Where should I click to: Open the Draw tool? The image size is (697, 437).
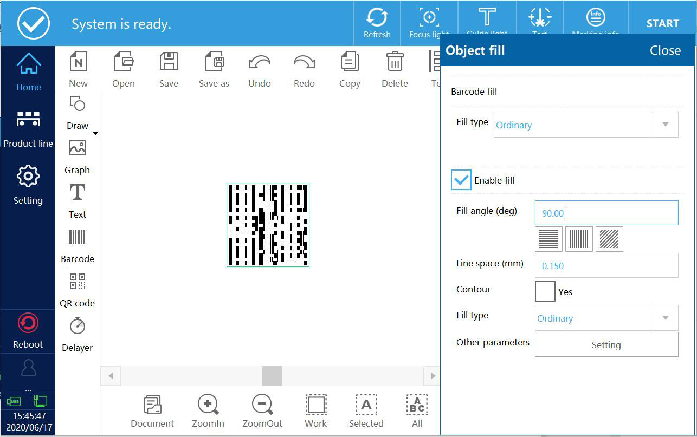click(78, 104)
